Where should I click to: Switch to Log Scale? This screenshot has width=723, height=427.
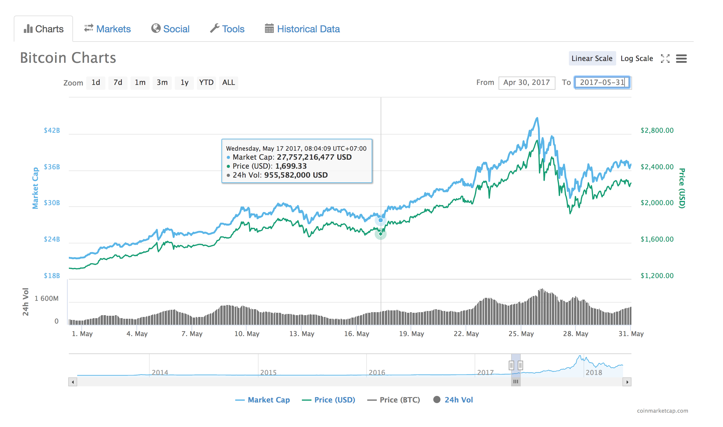[637, 59]
